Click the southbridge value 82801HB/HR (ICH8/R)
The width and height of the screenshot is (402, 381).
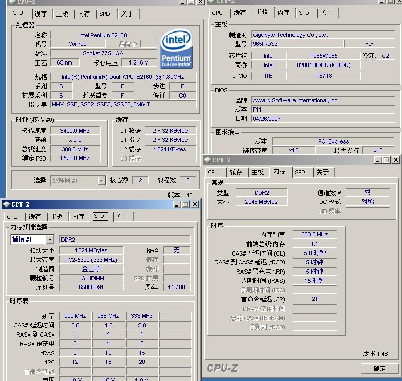(324, 65)
